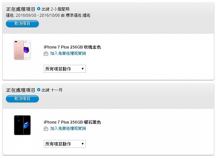Click iPhone 7 Plus 256GB 曜石黑色 title
The height and width of the screenshot is (158, 217).
click(x=72, y=122)
